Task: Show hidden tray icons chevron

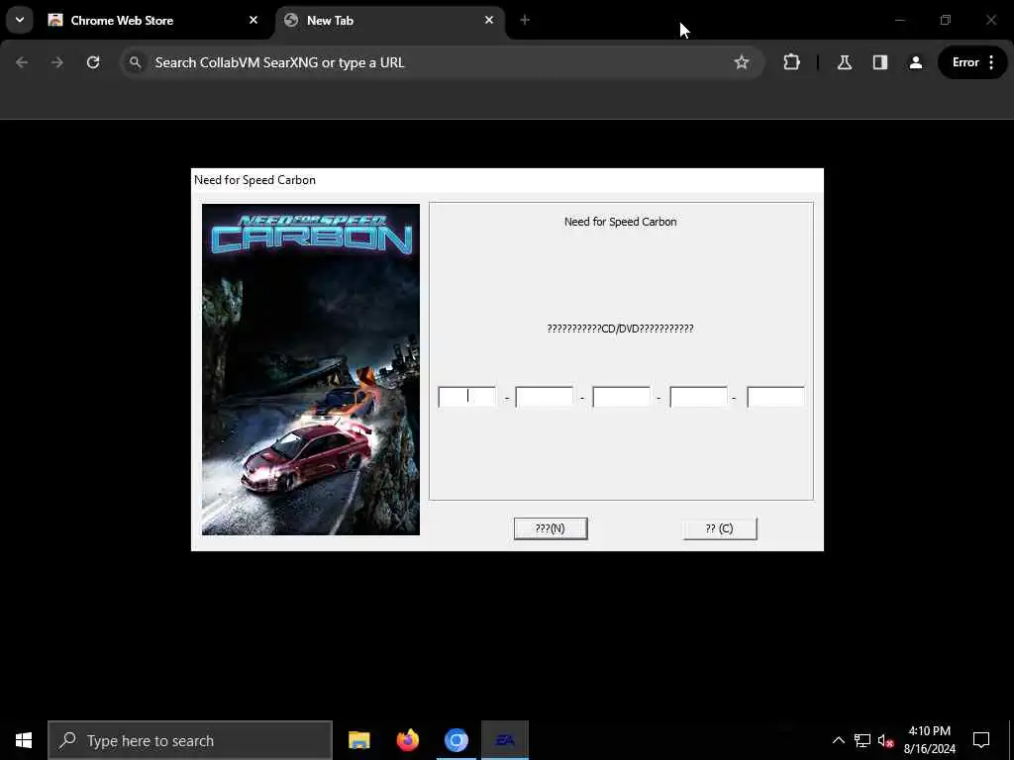Action: pos(838,740)
